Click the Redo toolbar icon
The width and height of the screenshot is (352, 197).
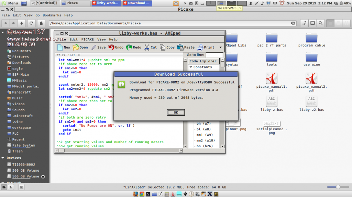133,47
